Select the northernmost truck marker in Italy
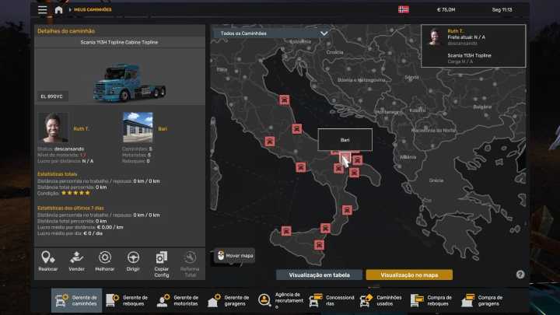The height and width of the screenshot is (315, 560). (x=285, y=100)
